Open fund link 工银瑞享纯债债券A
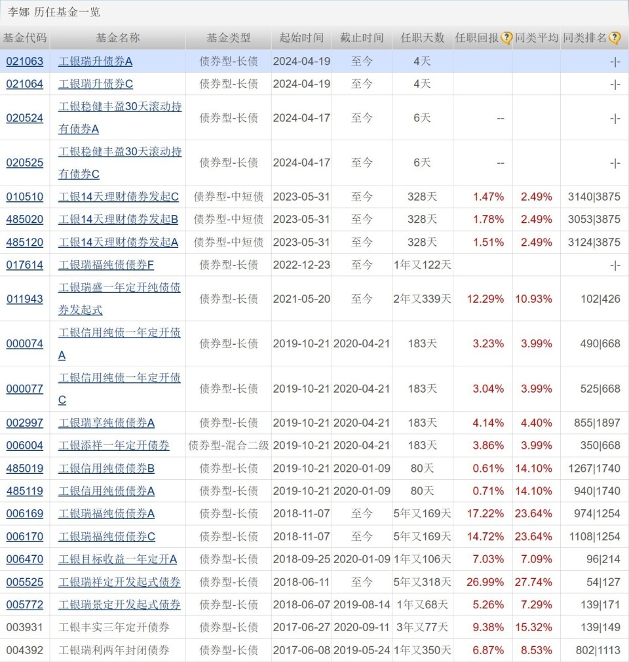629x662 pixels. (106, 423)
